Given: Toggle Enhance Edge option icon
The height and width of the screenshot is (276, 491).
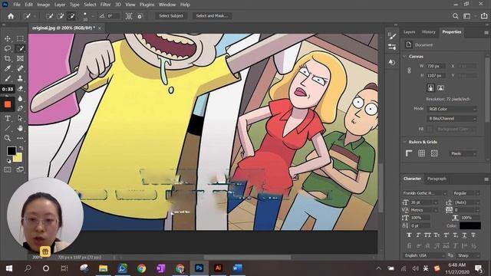Looking at the screenshot, I should [140, 16].
